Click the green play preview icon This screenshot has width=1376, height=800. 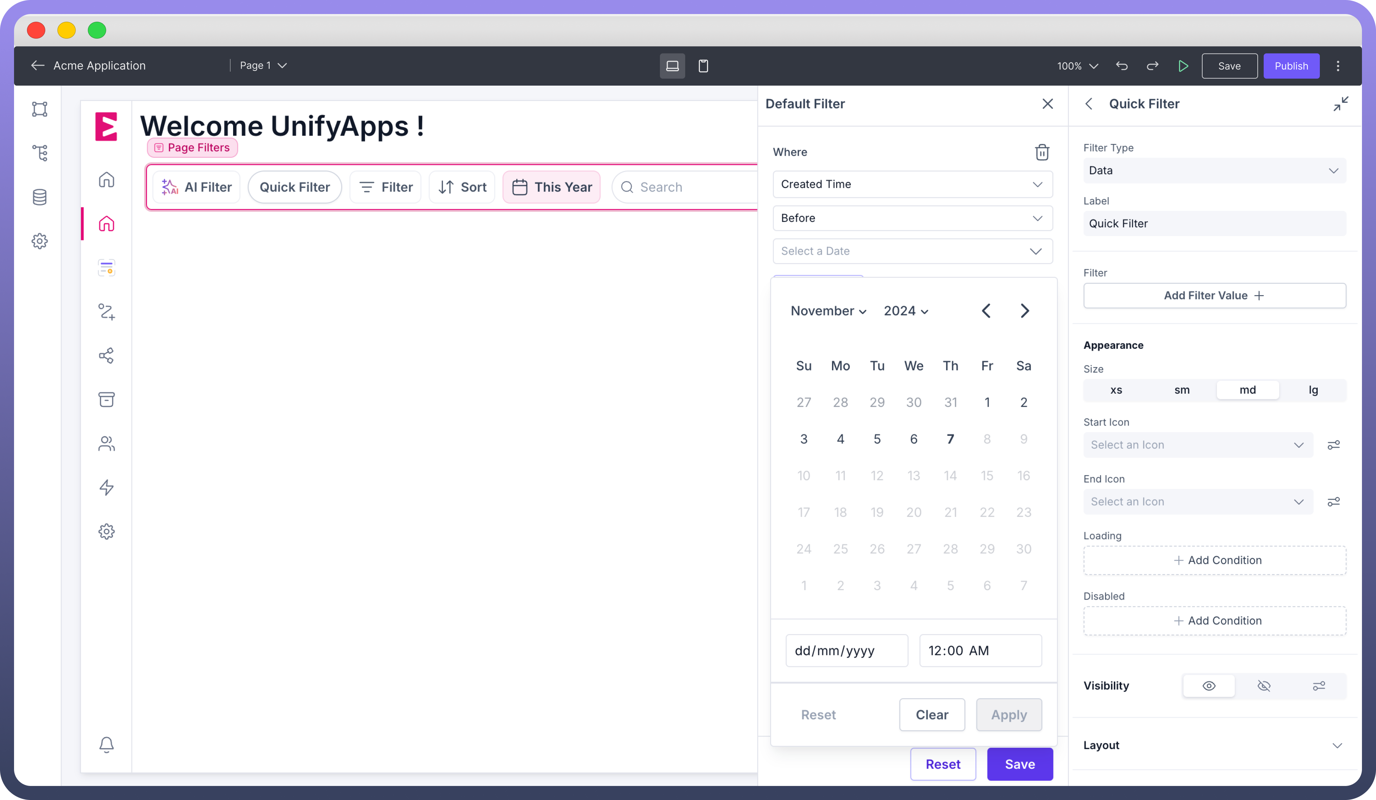1183,66
